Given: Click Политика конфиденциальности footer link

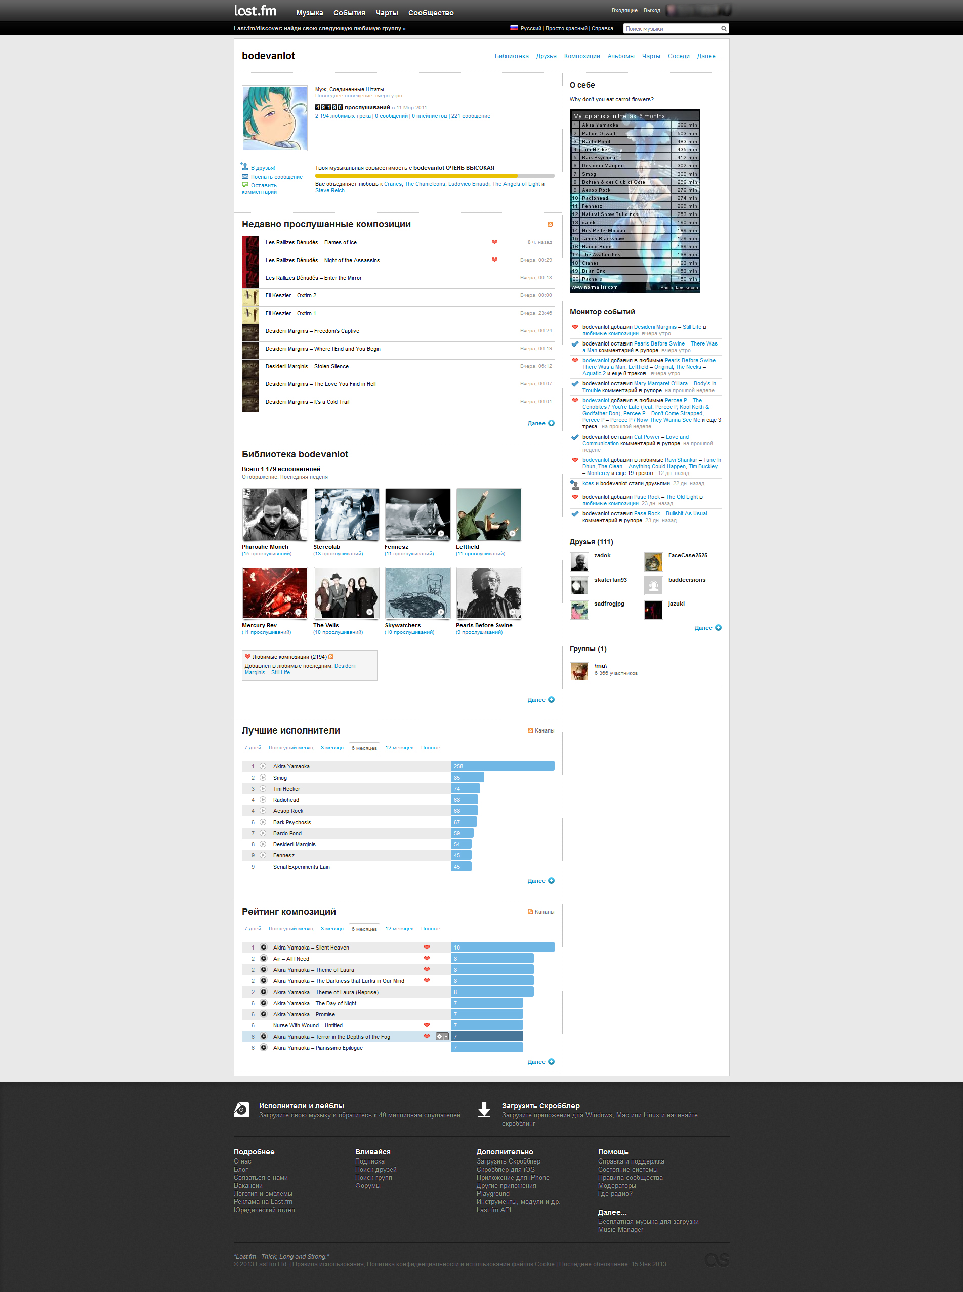Looking at the screenshot, I should coord(413,1264).
